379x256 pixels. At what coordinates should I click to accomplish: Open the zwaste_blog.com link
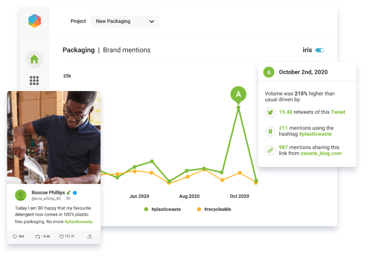click(x=321, y=153)
